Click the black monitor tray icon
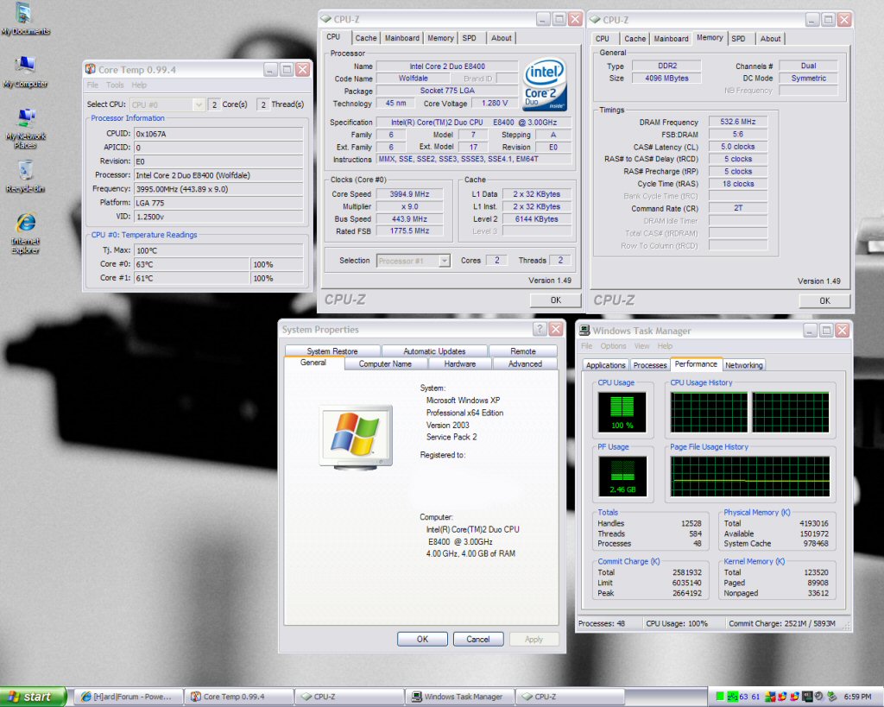Screen dimensions: 884x707 (x=807, y=697)
